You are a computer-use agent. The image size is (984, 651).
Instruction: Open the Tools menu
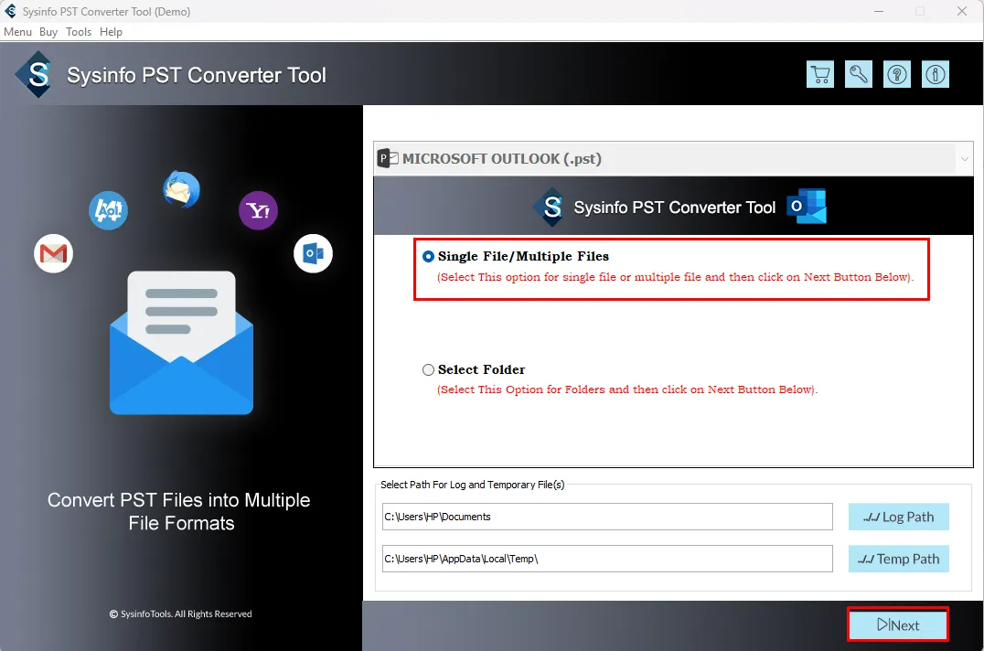coord(79,32)
